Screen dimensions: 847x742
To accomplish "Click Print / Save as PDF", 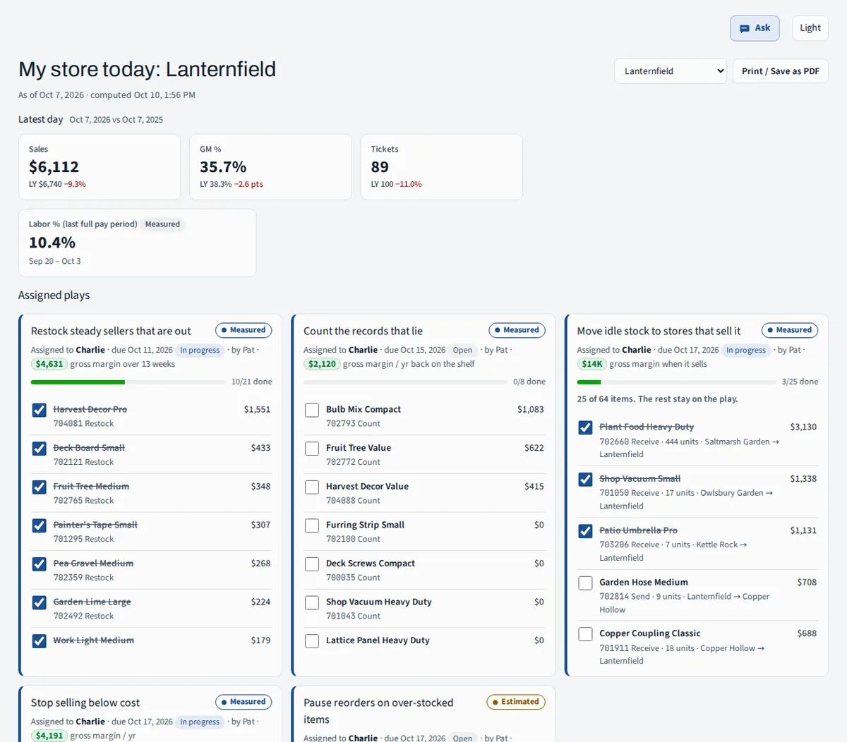I will point(780,71).
